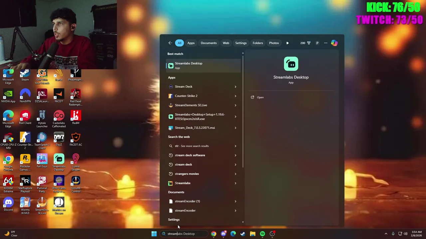Expand Streamlabs Desktop Setup exe chevron
Screen dimensions: 426x239
click(235, 117)
